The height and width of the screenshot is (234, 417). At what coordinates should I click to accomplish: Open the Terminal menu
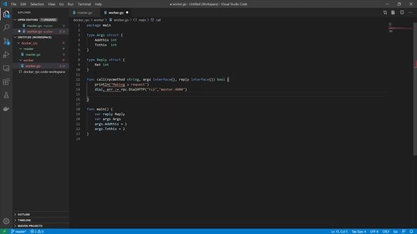click(84, 4)
